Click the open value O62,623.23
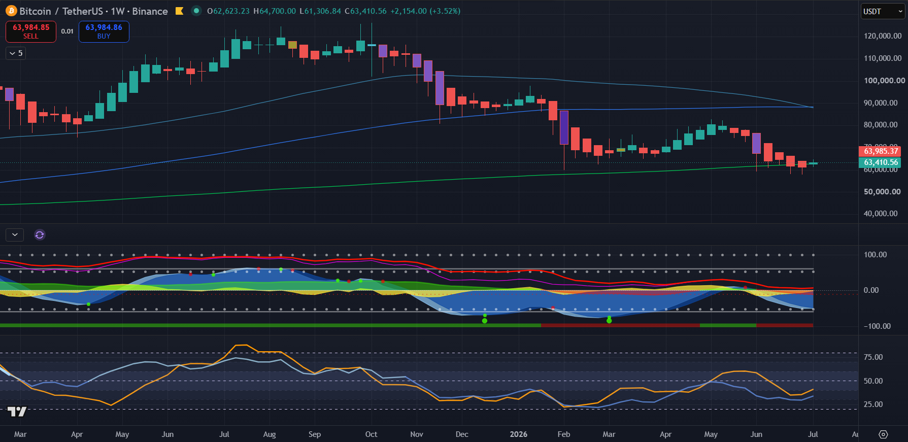This screenshot has height=442, width=908. point(228,11)
